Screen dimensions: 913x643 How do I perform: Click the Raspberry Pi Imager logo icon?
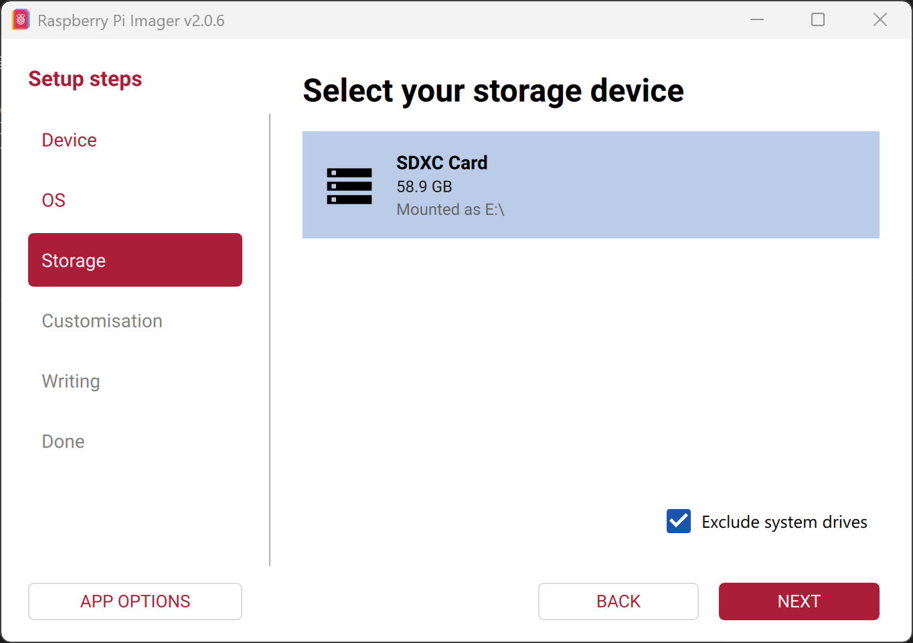[21, 20]
